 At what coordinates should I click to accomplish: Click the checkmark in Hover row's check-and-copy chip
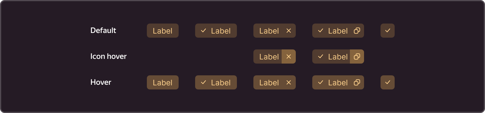point(321,82)
